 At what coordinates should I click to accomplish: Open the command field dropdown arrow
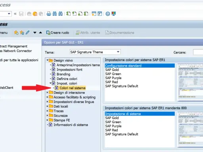(9, 14)
